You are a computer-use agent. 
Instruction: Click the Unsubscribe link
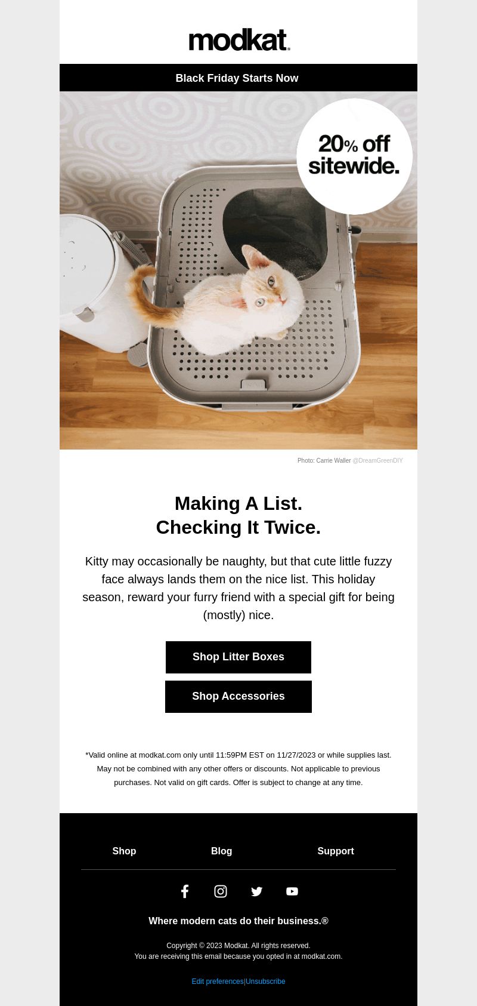click(x=265, y=982)
